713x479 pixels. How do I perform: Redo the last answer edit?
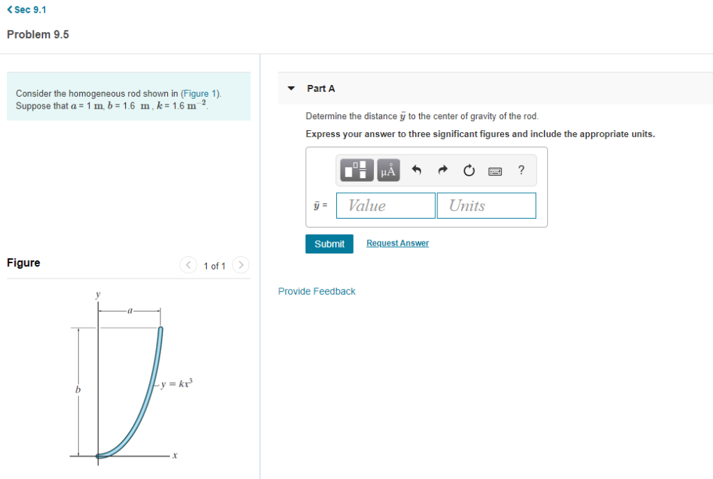tap(443, 170)
